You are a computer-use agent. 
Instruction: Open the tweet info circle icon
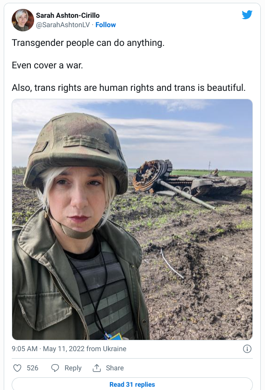tap(247, 349)
